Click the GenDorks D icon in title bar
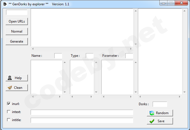Viewport: 190px width, 130px height. point(5,4)
